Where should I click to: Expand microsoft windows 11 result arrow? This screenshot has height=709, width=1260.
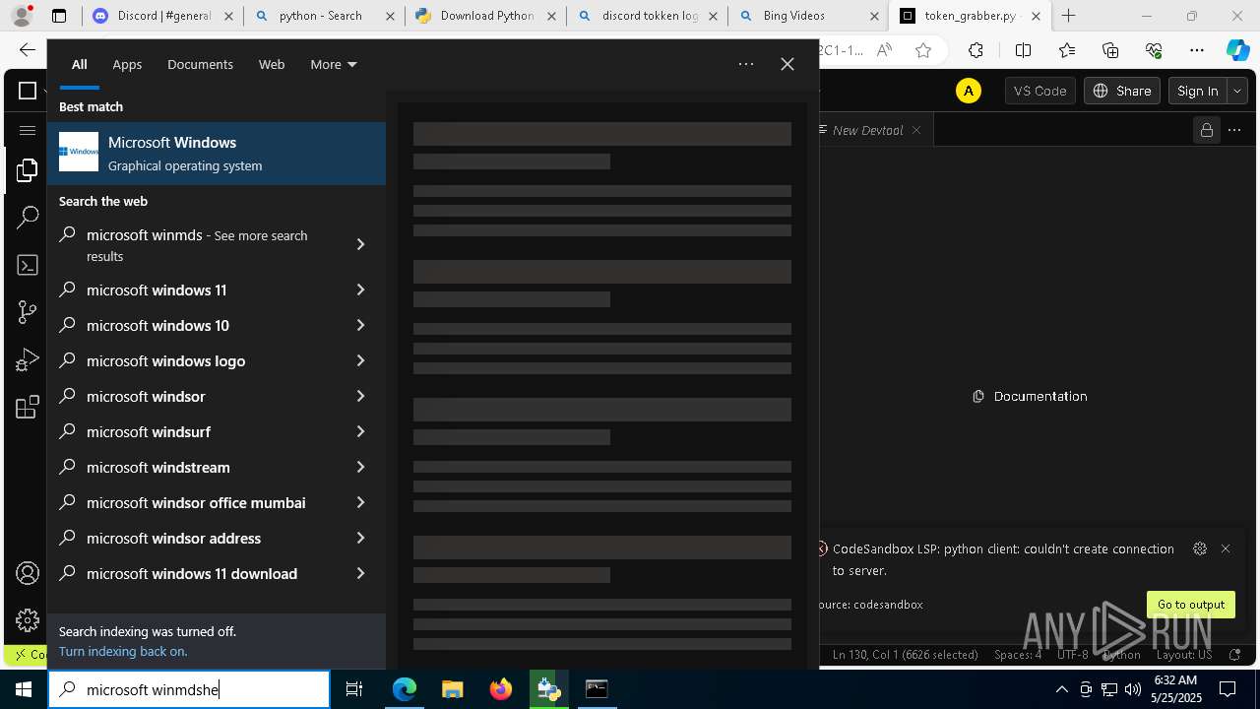(360, 290)
